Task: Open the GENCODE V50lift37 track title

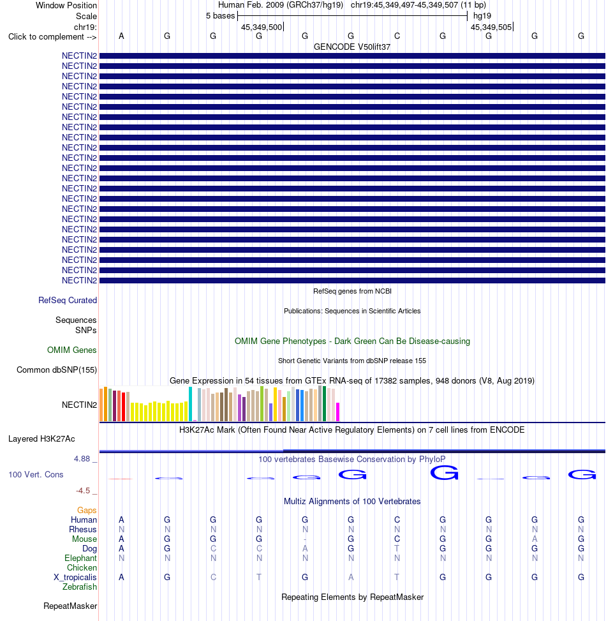Action: pos(352,47)
